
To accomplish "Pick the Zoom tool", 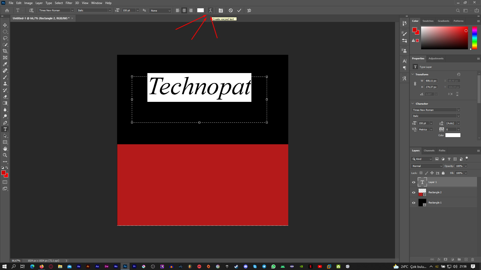I will (5, 155).
